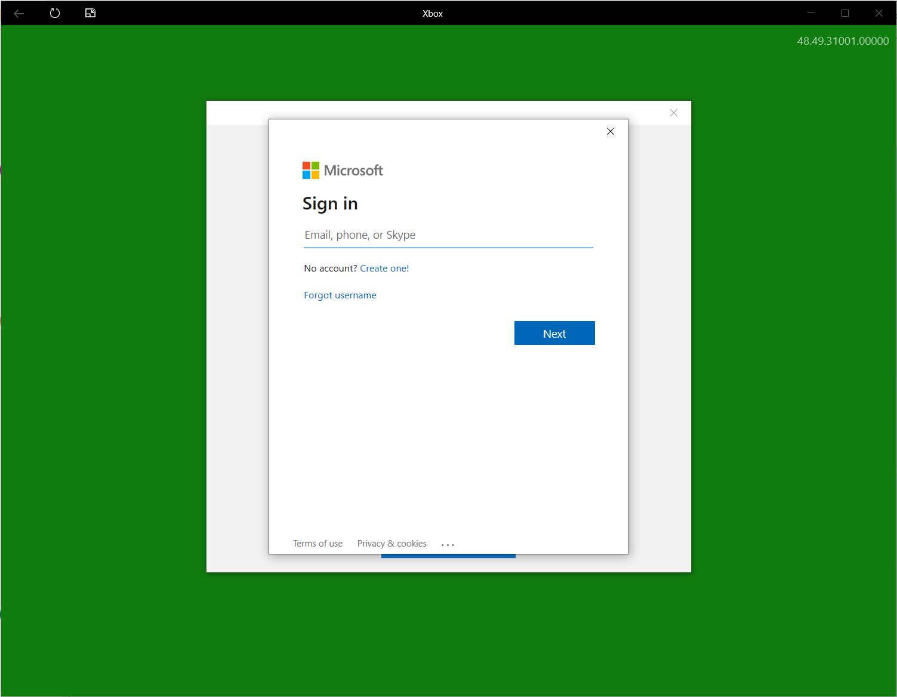Dismiss the inner sign-in dialog
The height and width of the screenshot is (697, 897).
(x=610, y=131)
